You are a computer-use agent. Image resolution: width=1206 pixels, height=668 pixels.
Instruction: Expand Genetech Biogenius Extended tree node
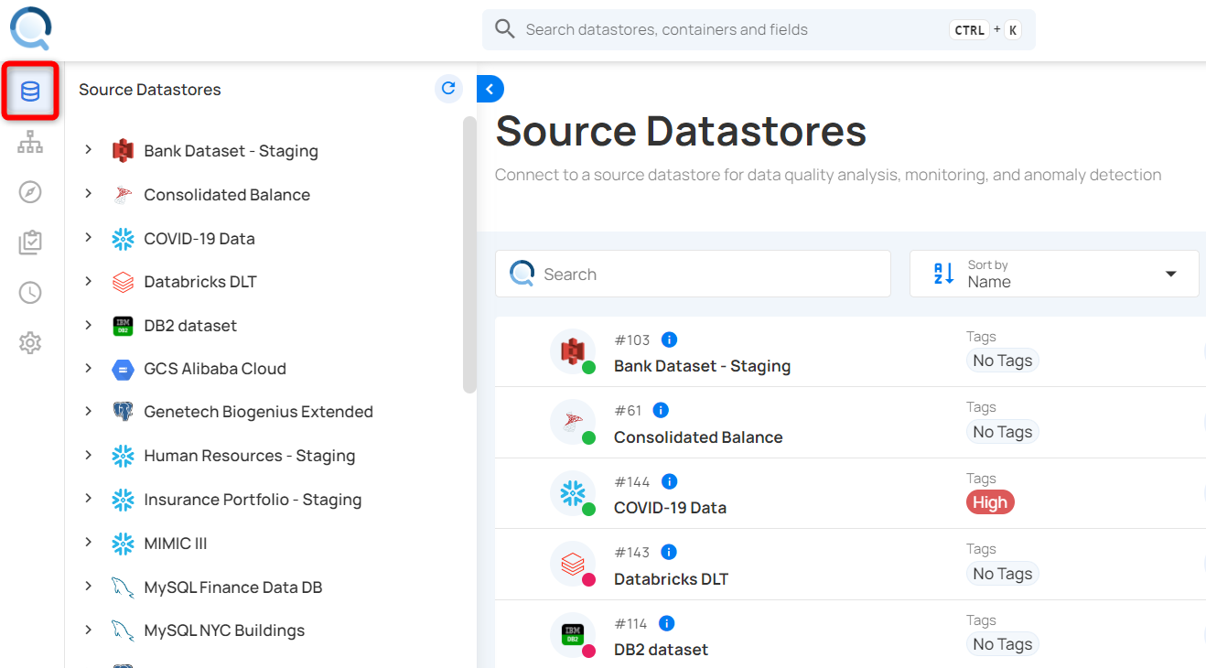point(89,411)
